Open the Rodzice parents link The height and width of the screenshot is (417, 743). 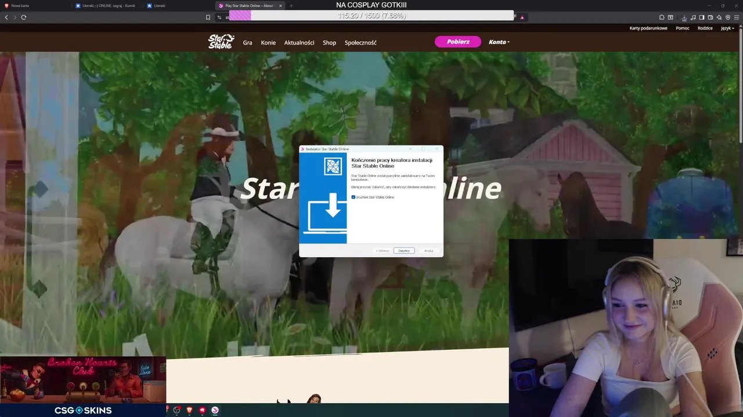[x=705, y=28]
